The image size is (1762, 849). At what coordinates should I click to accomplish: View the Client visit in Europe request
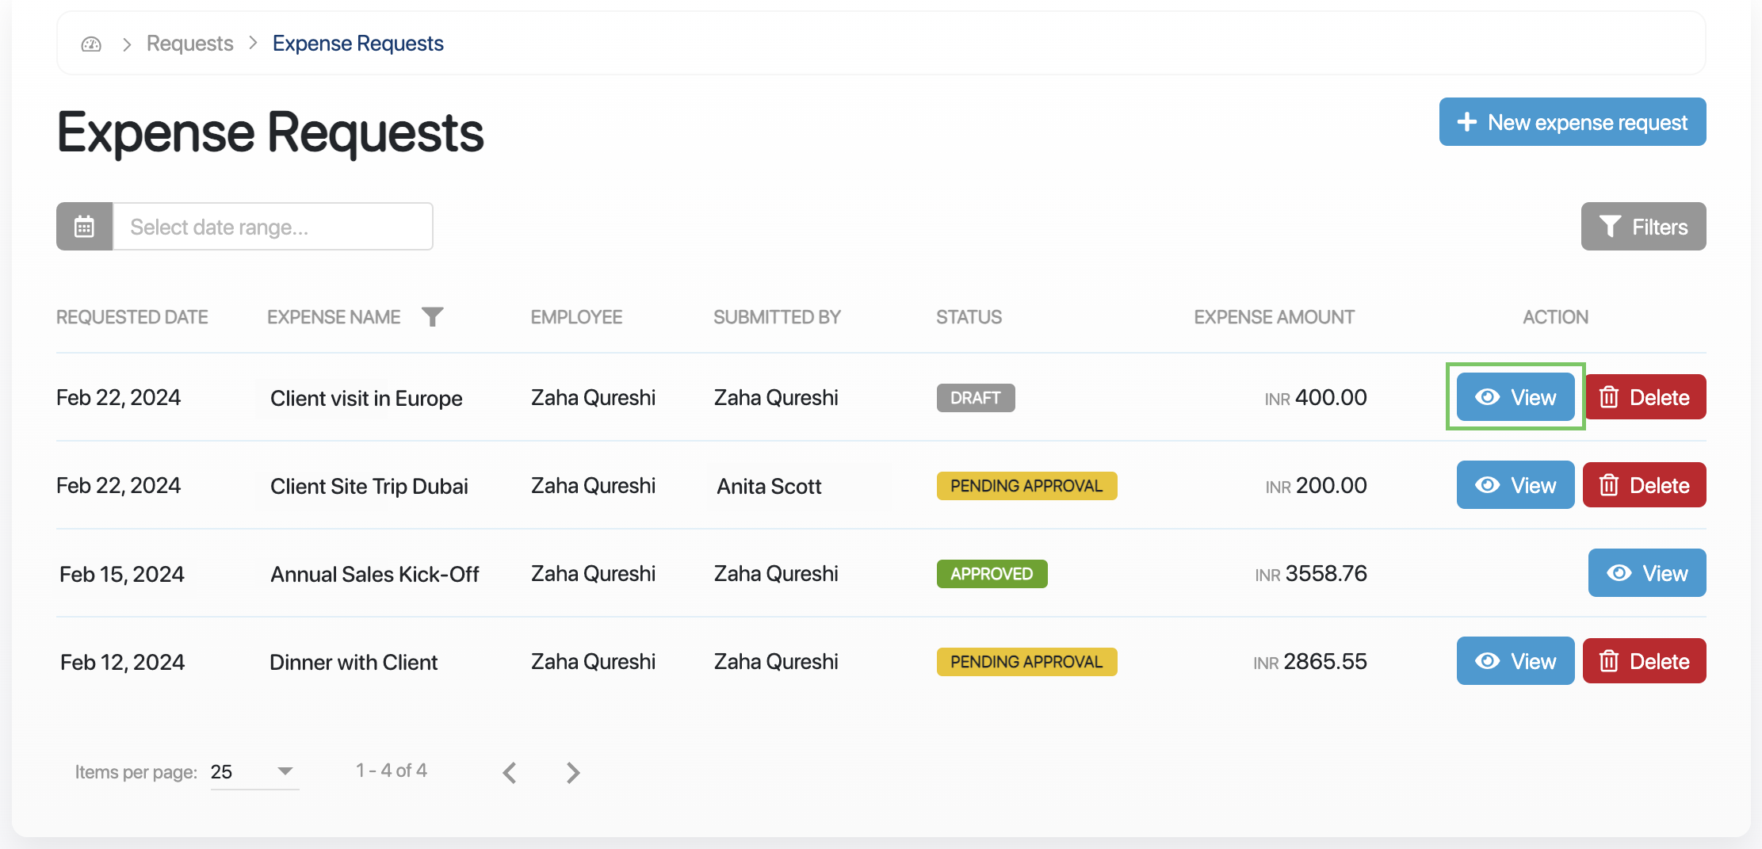click(1515, 397)
